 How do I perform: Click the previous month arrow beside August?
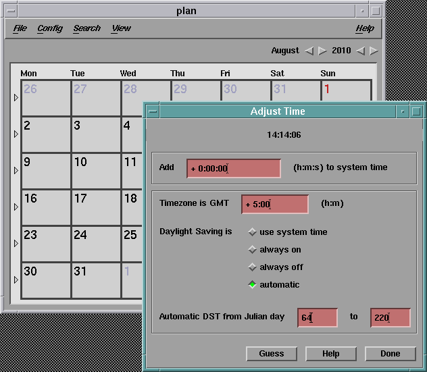tap(309, 51)
